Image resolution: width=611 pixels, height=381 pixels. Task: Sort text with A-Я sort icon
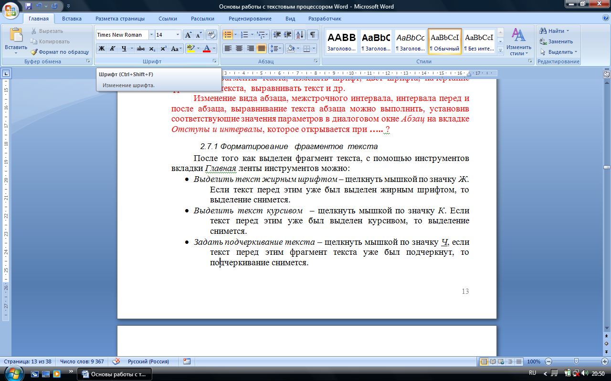pos(300,35)
